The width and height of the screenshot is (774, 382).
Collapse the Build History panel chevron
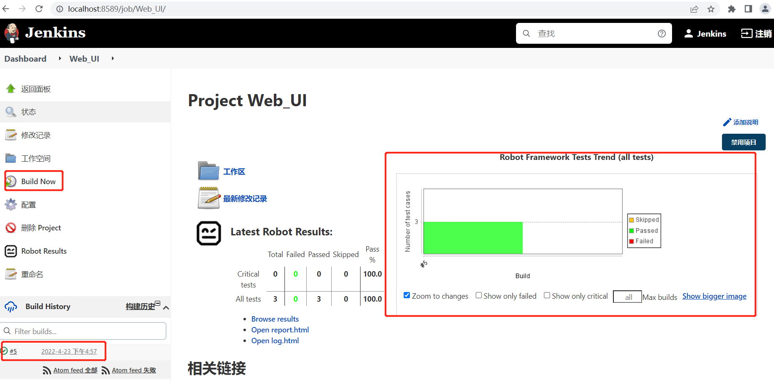(166, 307)
